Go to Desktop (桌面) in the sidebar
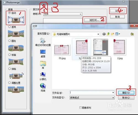 point(43,53)
